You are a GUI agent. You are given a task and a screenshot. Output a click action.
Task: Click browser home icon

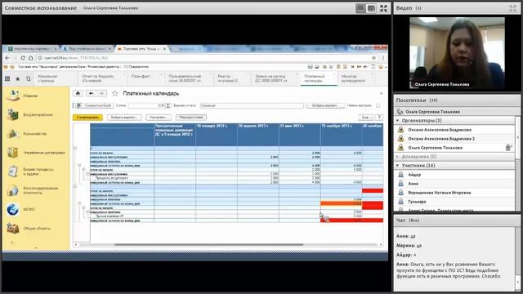pyautogui.click(x=31, y=58)
